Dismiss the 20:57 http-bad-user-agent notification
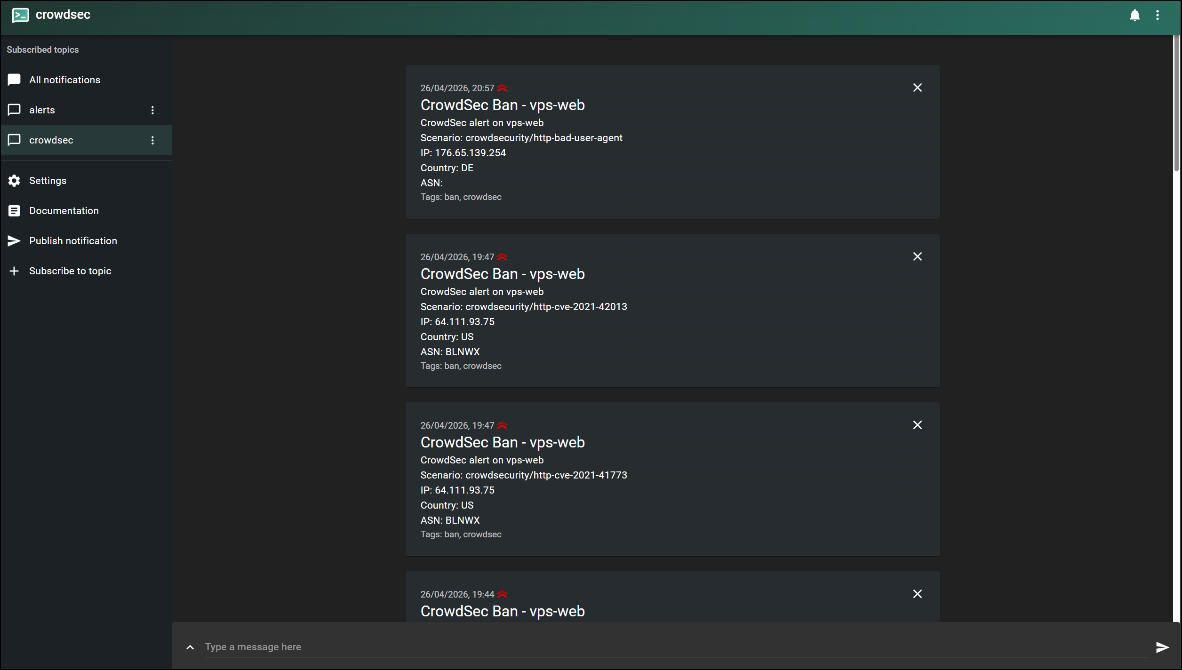Image resolution: width=1182 pixels, height=670 pixels. tap(917, 88)
